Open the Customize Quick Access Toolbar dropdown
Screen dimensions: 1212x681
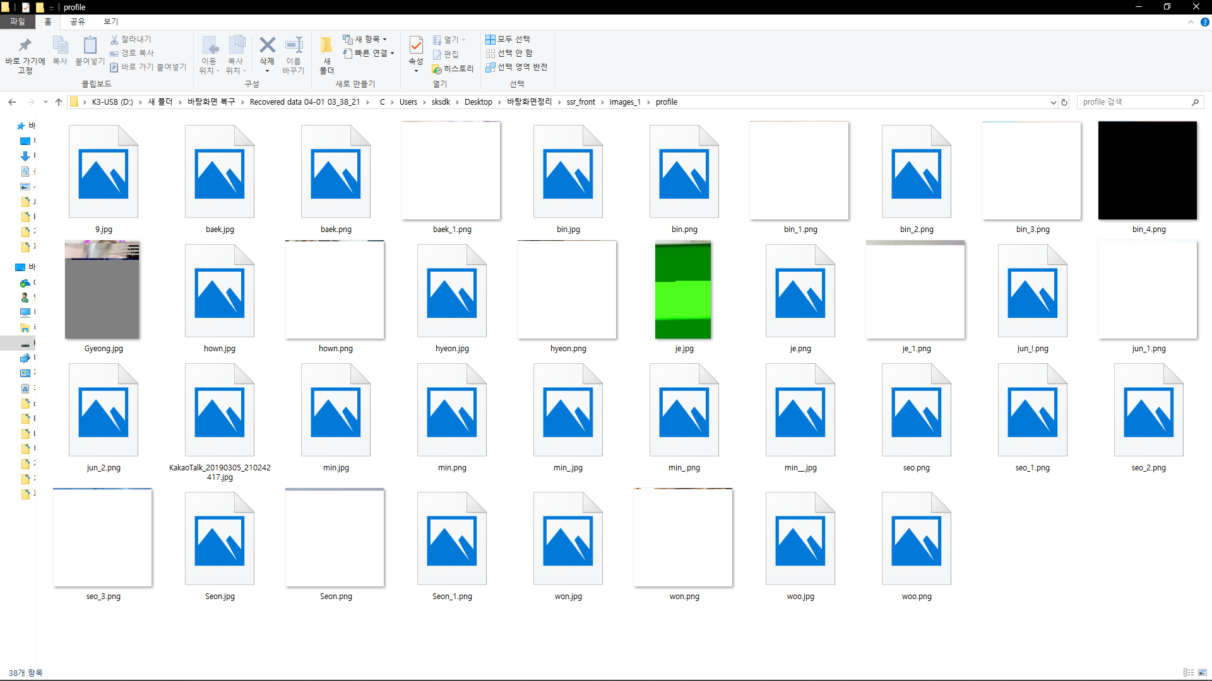pyautogui.click(x=52, y=8)
